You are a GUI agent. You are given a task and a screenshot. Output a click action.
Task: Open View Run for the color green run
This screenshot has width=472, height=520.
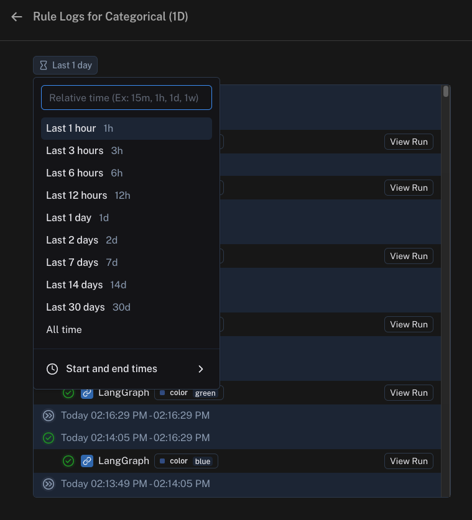409,393
